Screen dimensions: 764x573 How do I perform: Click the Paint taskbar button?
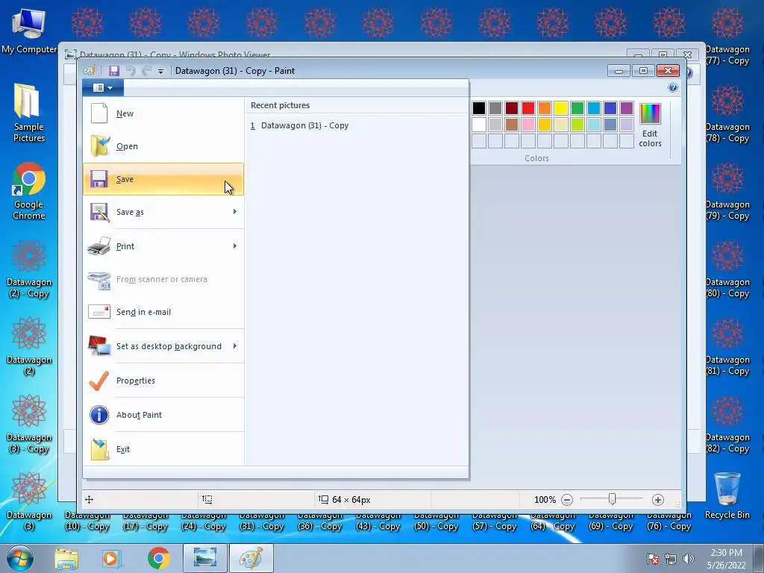251,558
